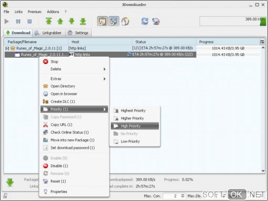Expand the Extras submenu
268x201 pixels.
coord(74,79)
